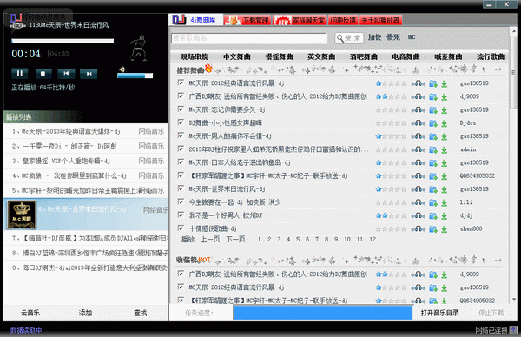Uncheck 十情感伤歌曲-dj checkbox
Screen dimensions: 521x337
coord(181,228)
